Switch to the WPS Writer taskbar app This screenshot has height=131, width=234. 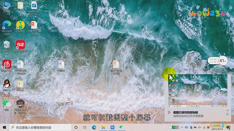pyautogui.click(x=112, y=128)
